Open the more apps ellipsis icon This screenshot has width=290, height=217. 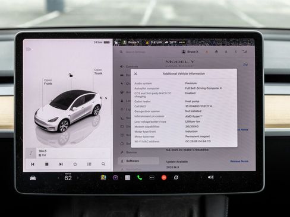pyautogui.click(x=152, y=178)
